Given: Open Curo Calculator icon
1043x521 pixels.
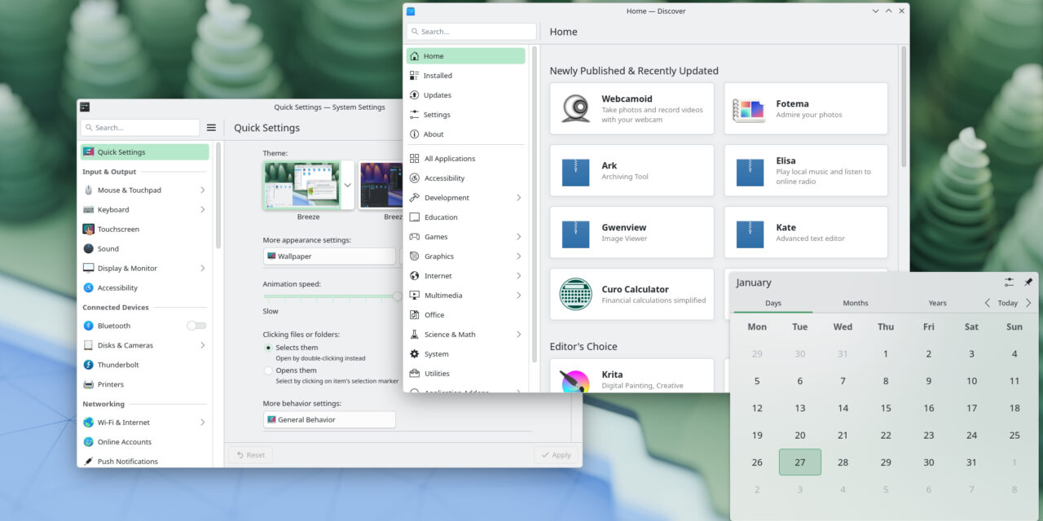Looking at the screenshot, I should coord(575,294).
